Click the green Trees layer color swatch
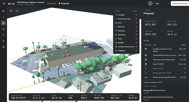 pyautogui.click(x=116, y=39)
